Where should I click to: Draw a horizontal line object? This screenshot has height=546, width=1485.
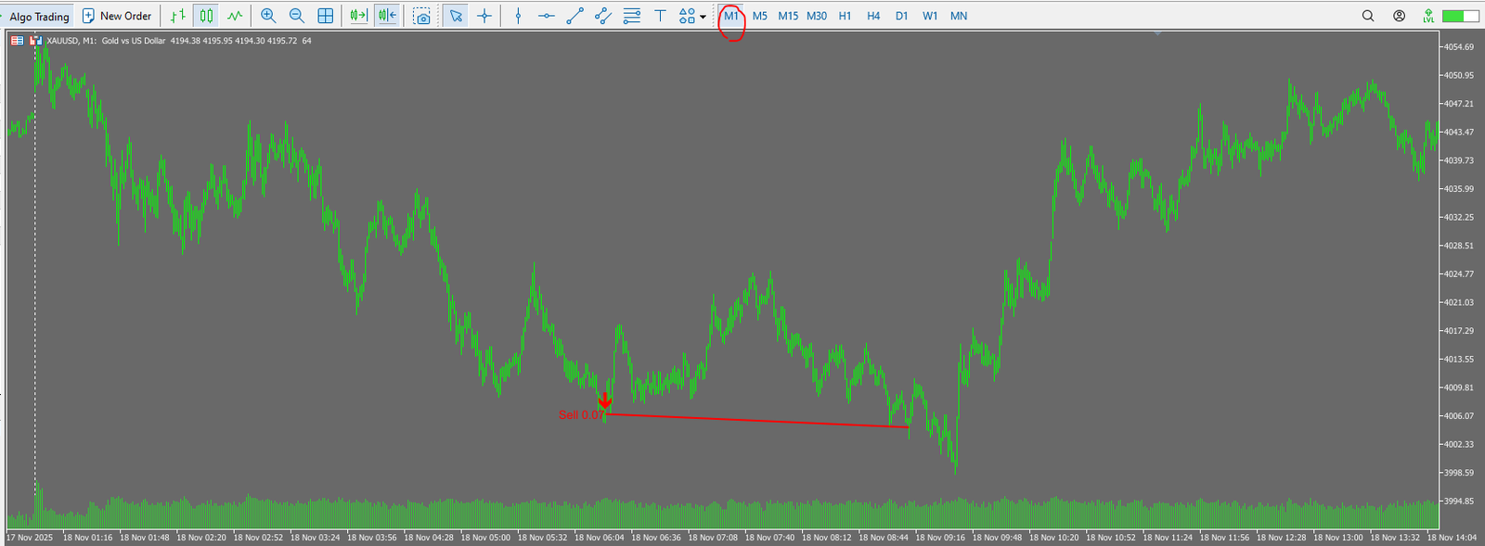click(x=547, y=16)
